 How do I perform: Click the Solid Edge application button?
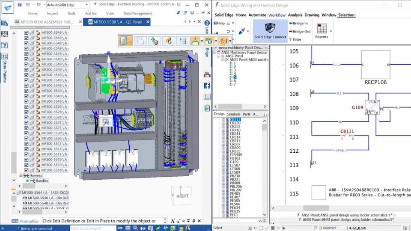[x=7, y=7]
